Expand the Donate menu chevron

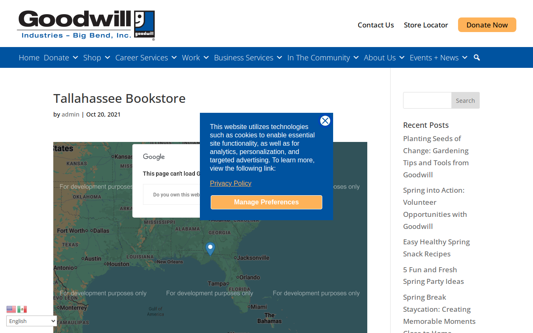tap(75, 57)
